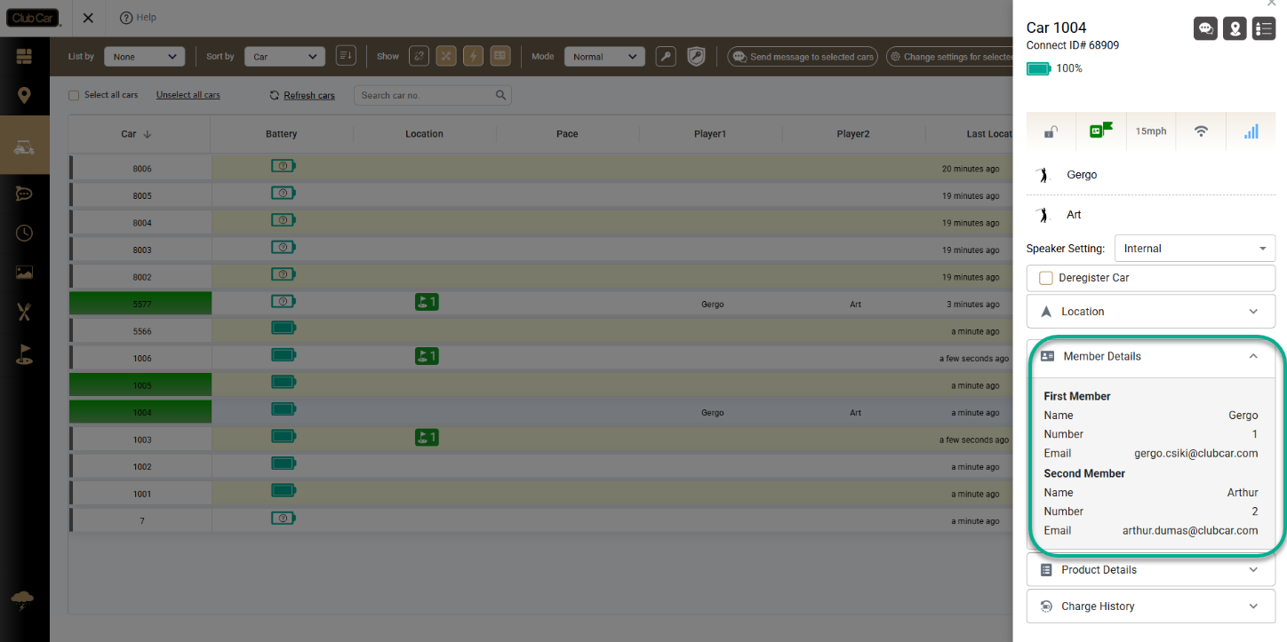
Task: Open the golf hole flag icon in sidebar
Action: pos(24,354)
